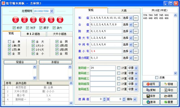Open 设置 dropdown for 胆码组五

pyautogui.click(x=136, y=89)
